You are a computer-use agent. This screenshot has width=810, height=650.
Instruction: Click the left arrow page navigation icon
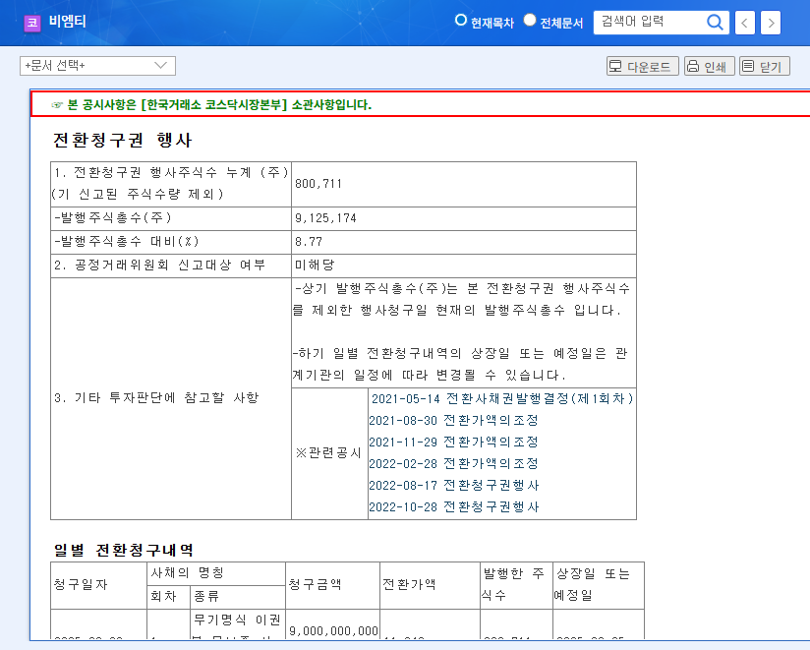tap(744, 22)
